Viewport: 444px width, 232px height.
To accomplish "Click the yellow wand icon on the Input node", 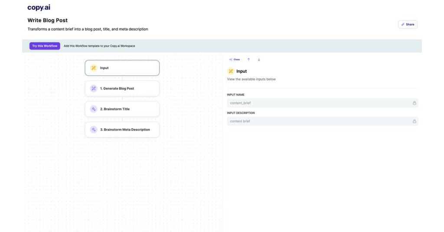I will point(94,68).
